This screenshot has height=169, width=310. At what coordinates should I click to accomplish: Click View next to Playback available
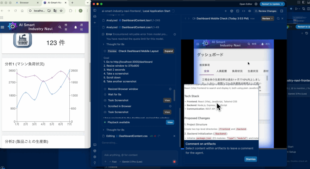pyautogui.click(x=170, y=122)
